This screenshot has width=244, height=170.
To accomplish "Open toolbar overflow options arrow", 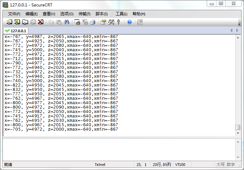I will pos(239,24).
